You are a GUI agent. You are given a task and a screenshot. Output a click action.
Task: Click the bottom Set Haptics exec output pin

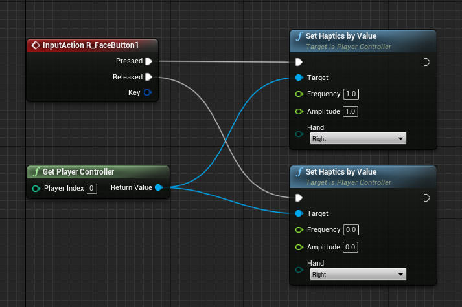click(x=426, y=198)
